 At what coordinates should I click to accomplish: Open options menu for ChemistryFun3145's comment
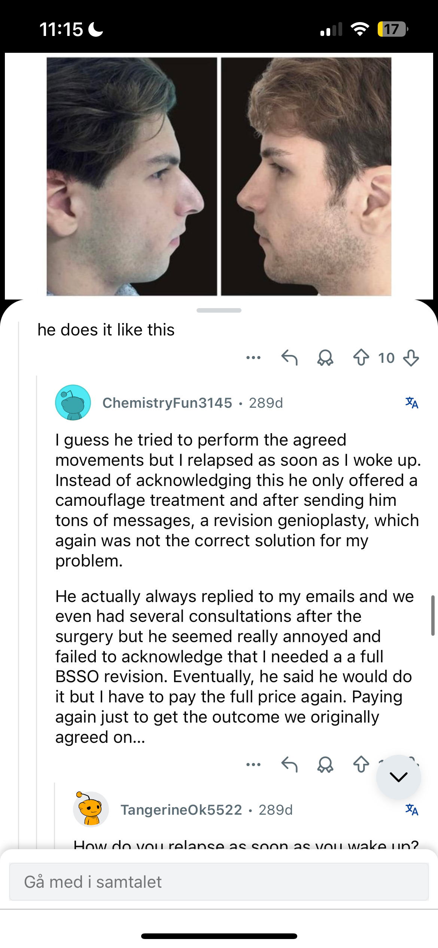253,765
